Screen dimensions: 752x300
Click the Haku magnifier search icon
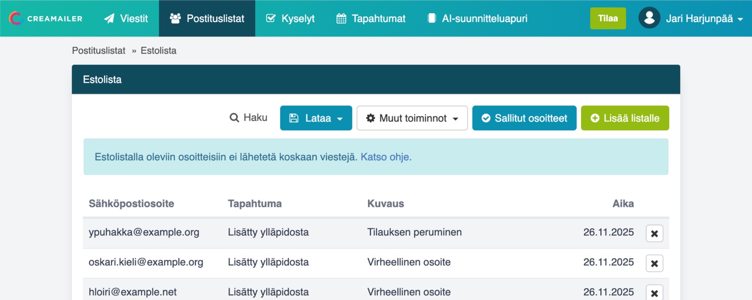pos(234,118)
